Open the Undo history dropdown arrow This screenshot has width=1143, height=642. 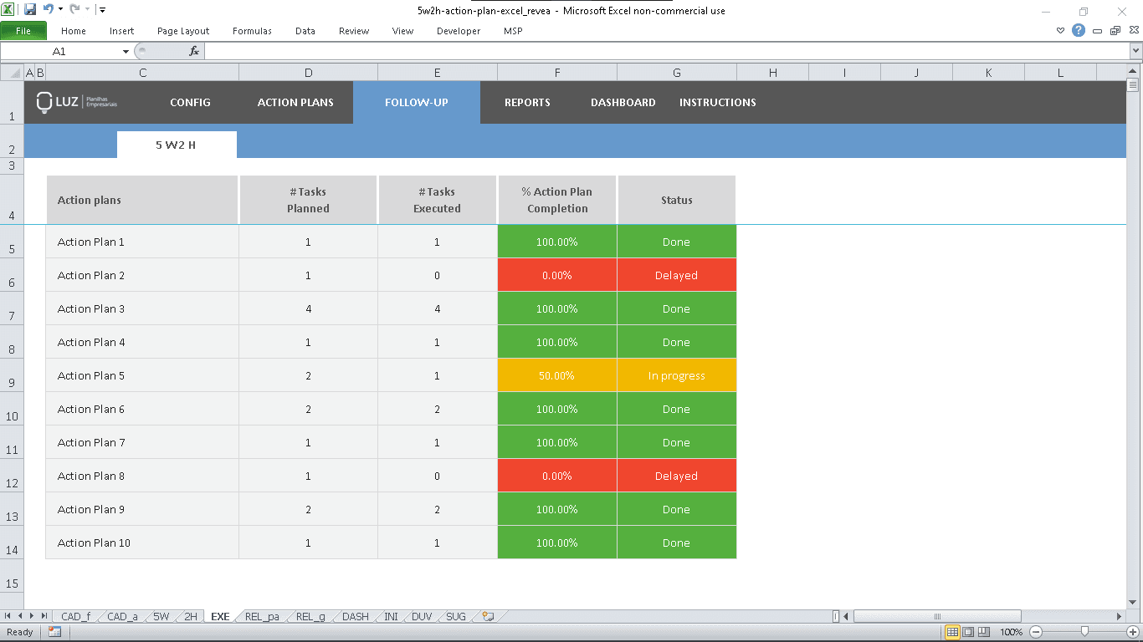(60, 10)
